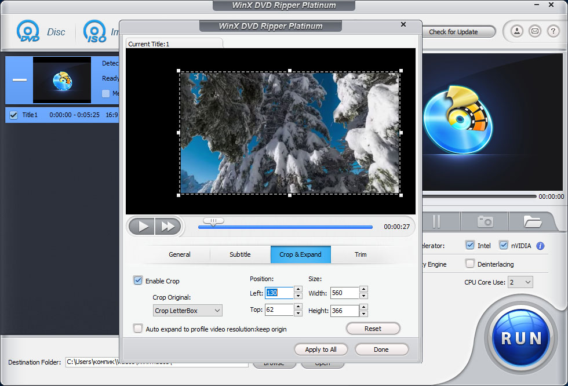
Task: Pause main window preview playback
Action: pos(436,221)
